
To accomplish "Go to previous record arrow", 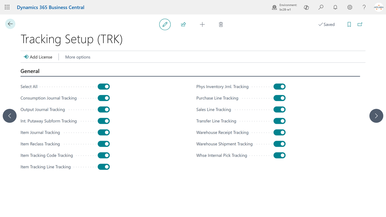I will [10, 116].
